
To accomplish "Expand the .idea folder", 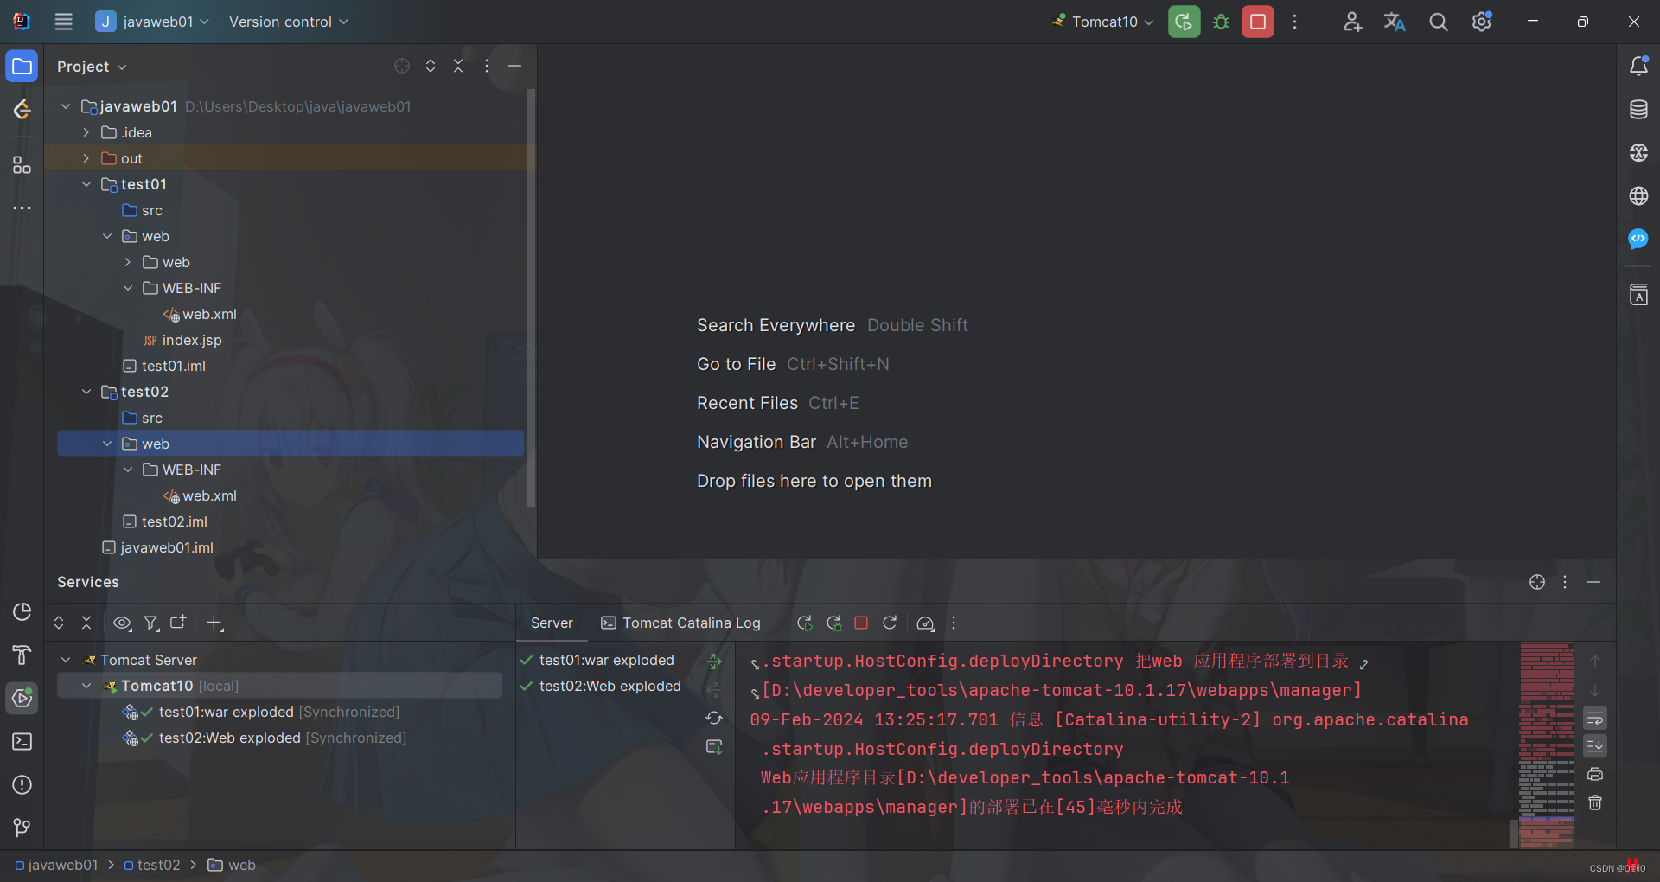I will pos(86,132).
